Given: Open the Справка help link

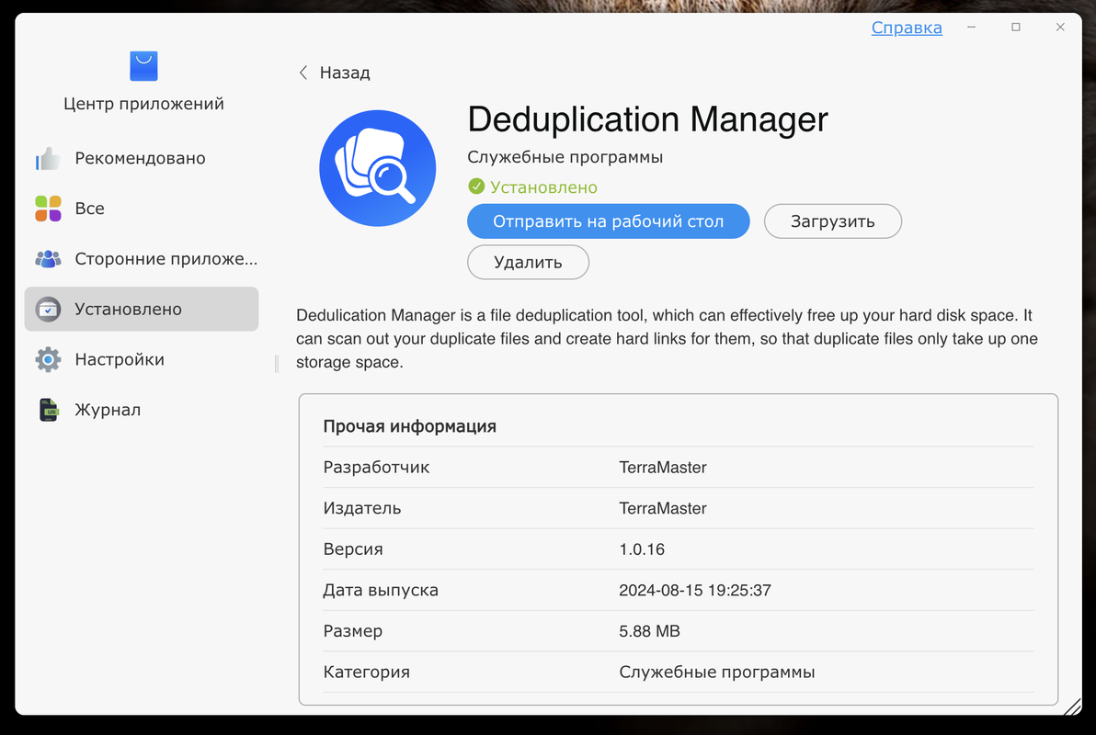Looking at the screenshot, I should pos(906,28).
